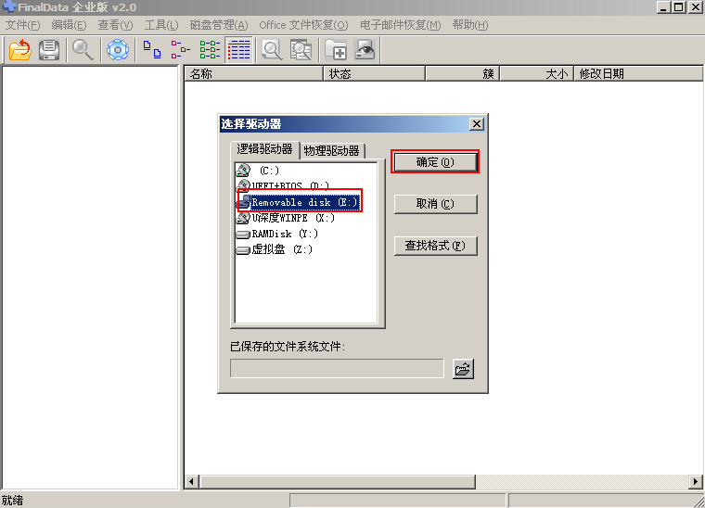The width and height of the screenshot is (705, 508).
Task: Click the magnifier find toolbar icon
Action: pos(83,49)
